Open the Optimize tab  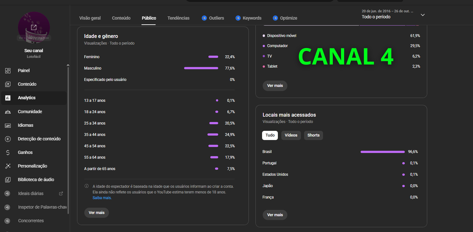click(285, 18)
